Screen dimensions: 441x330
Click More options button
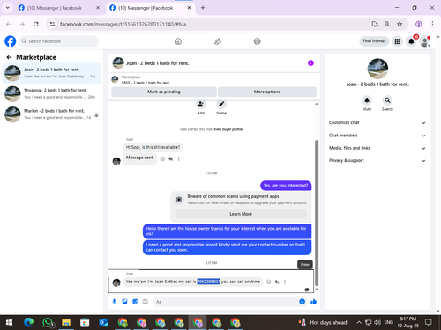coord(267,92)
